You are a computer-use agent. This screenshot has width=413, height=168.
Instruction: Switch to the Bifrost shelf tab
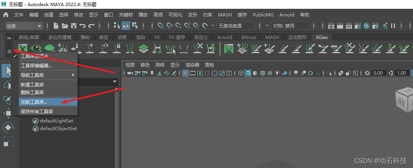(x=249, y=37)
